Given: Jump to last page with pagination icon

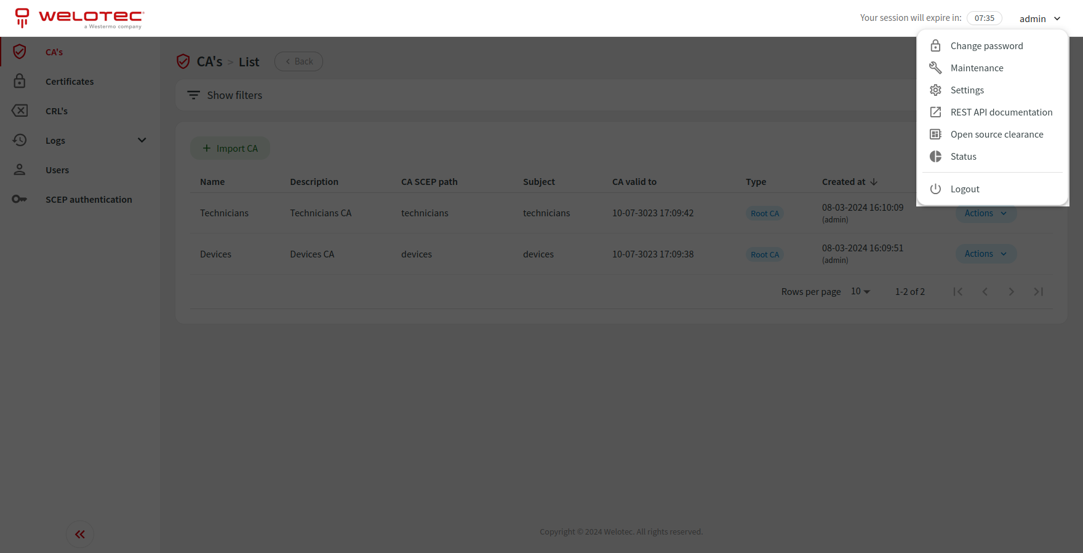Looking at the screenshot, I should (x=1038, y=291).
